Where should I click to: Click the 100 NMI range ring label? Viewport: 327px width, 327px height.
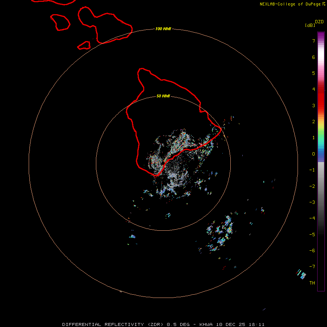tap(163, 29)
